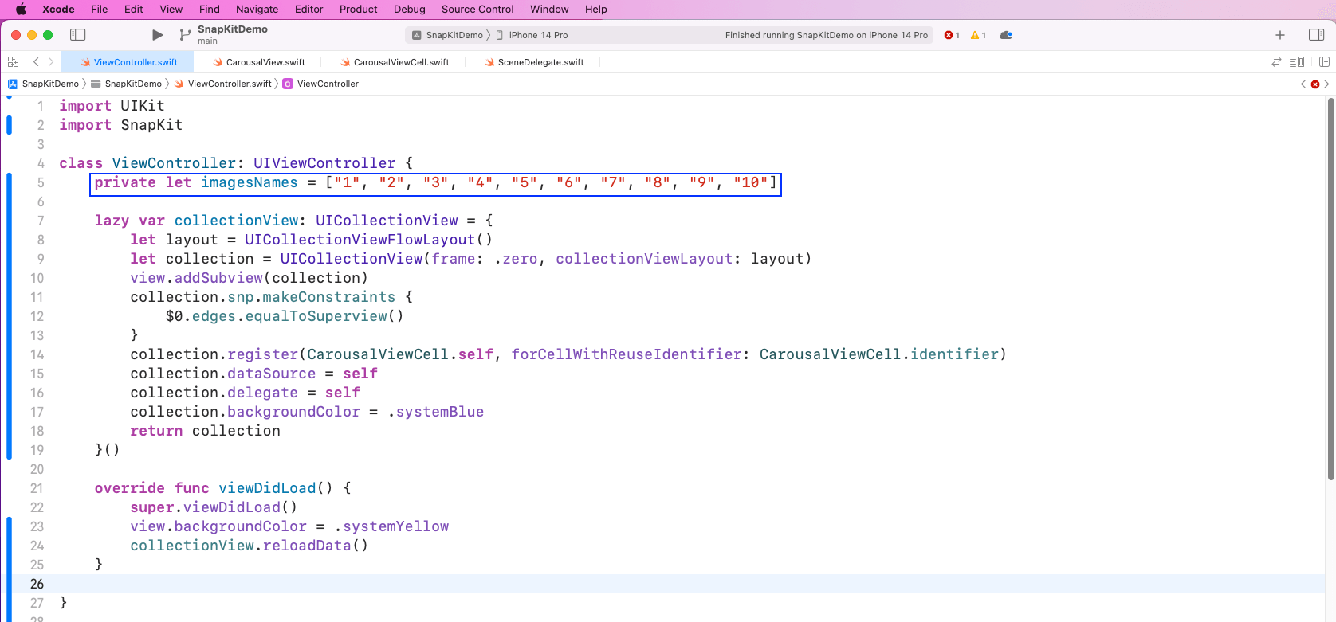The height and width of the screenshot is (622, 1336).
Task: Click the source control branch icon
Action: [185, 35]
